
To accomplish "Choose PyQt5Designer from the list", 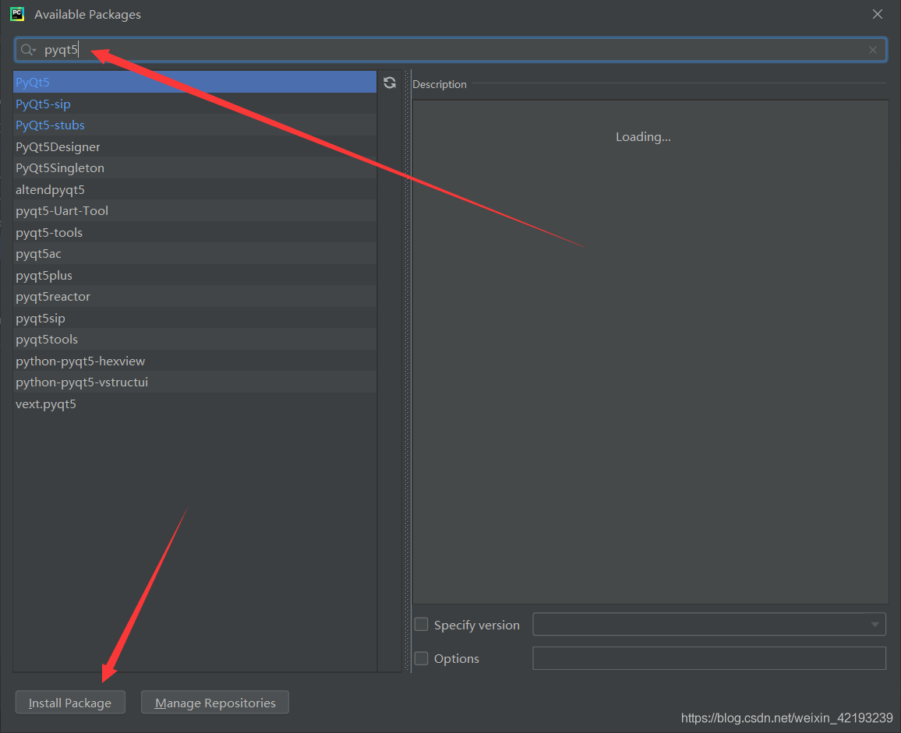I will pos(195,146).
